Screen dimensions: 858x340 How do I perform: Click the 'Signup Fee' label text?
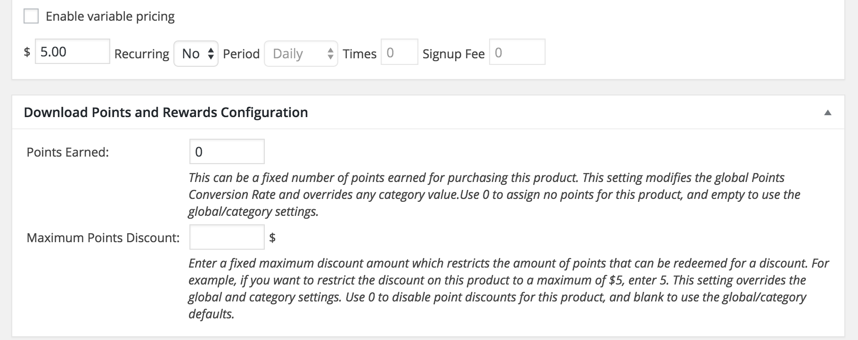(453, 54)
